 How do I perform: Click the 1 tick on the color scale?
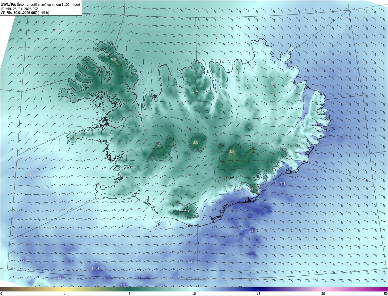tap(65, 294)
